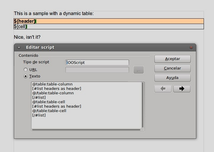Open help with the Ayuda button
The image size is (214, 152).
click(x=173, y=78)
